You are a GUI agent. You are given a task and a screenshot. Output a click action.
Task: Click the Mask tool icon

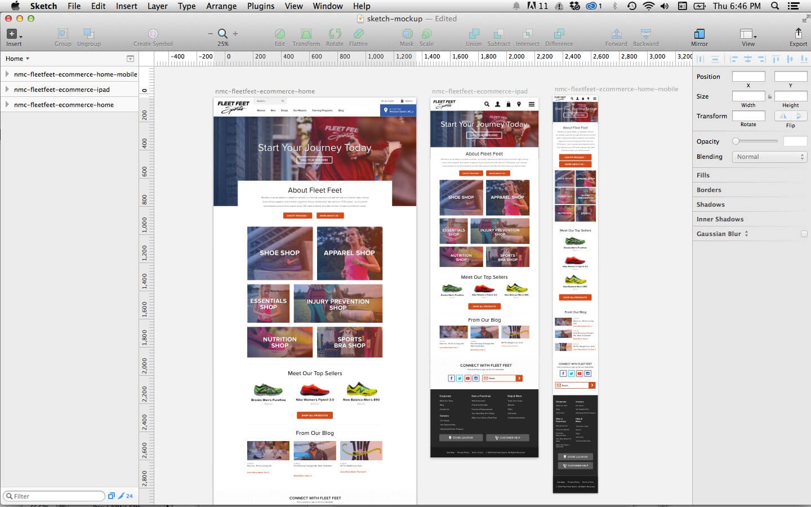(x=406, y=34)
